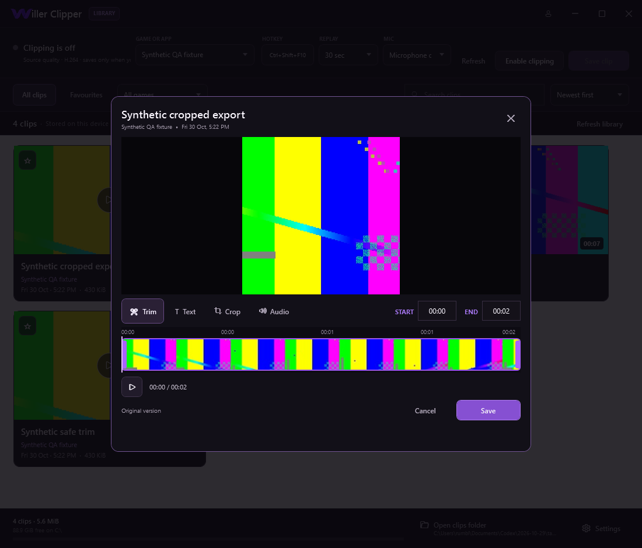Screen dimensions: 642x548
Task: Open the Crop tool tab
Action: click(x=227, y=312)
